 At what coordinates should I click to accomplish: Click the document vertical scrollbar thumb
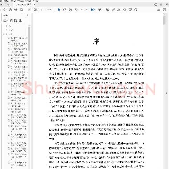coord(165,20)
